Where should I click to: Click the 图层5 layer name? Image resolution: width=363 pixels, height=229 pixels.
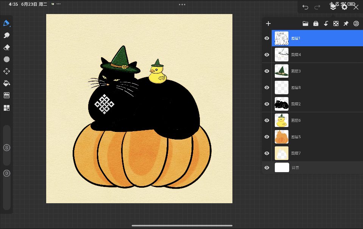296,137
